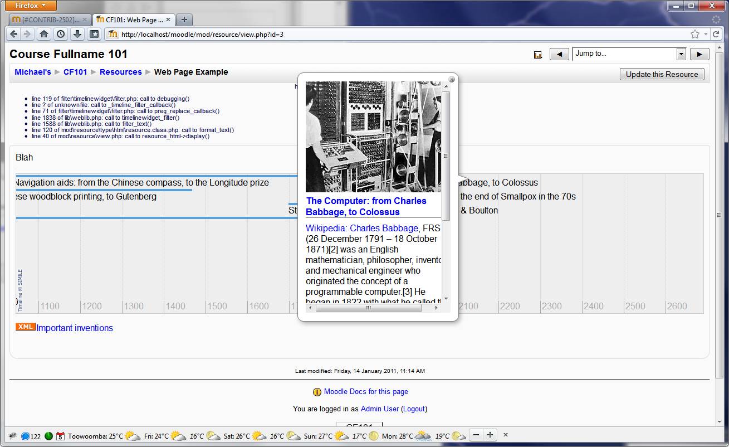Open the Michael's breadcrumb link
This screenshot has width=729, height=447.
pyautogui.click(x=33, y=72)
